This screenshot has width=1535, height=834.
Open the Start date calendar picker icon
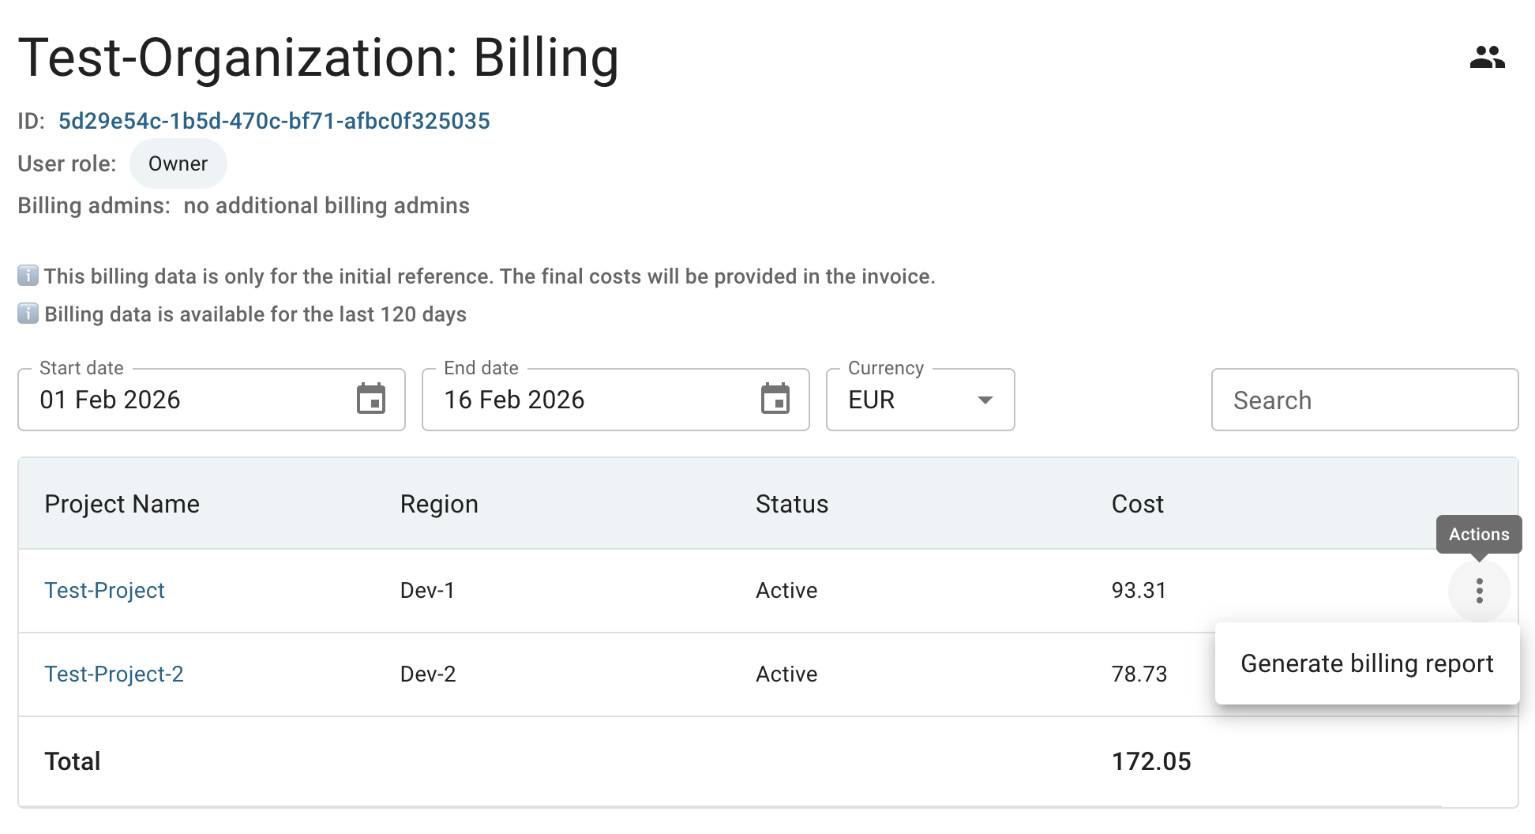pos(370,399)
